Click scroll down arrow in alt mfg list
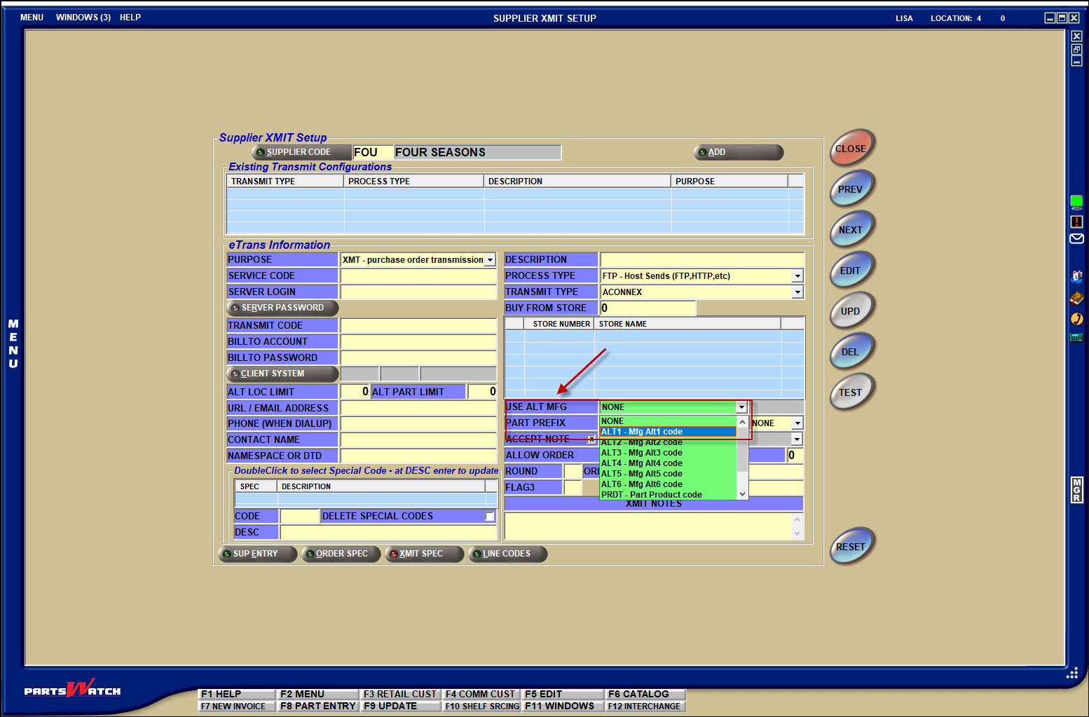This screenshot has height=717, width=1089. pyautogui.click(x=742, y=494)
